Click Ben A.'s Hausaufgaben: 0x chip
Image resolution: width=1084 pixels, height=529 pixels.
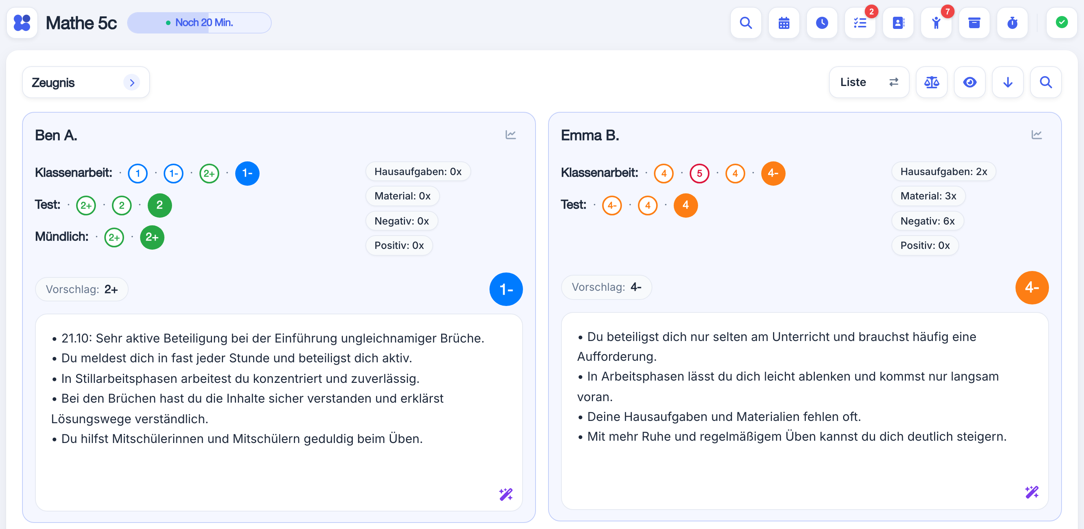coord(418,172)
